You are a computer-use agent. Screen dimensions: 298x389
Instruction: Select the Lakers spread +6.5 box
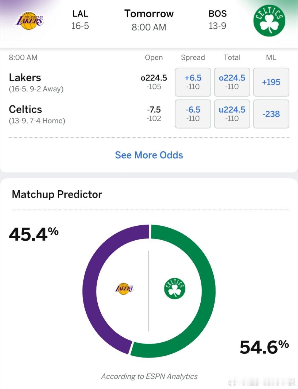pyautogui.click(x=193, y=82)
